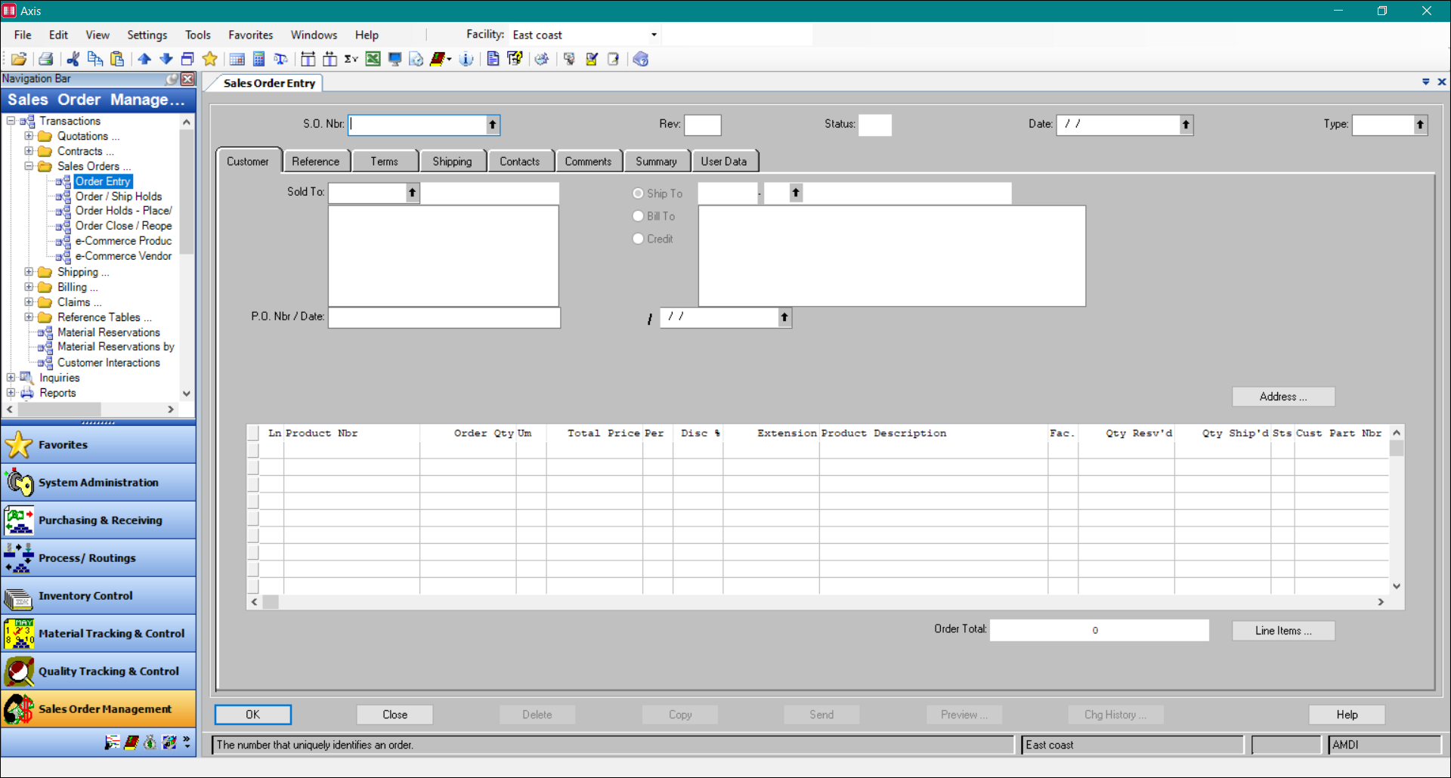Click inside the S.O. Nbr input field
Screen dimensions: 1451x778
pos(416,125)
